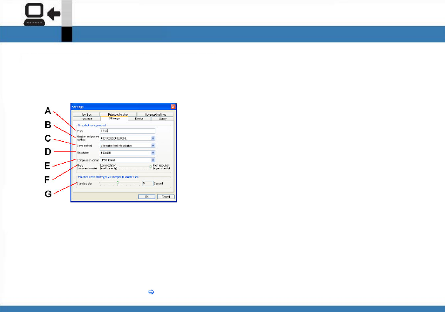Expand the Resolution dropdown

click(x=127, y=153)
